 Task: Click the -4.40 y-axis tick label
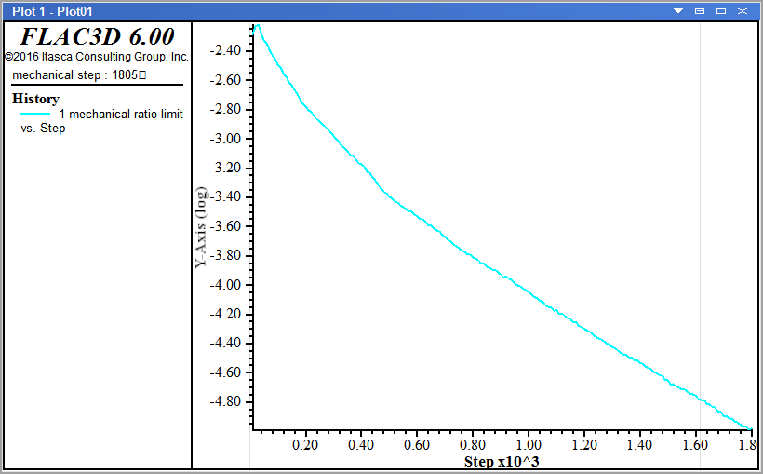point(225,343)
